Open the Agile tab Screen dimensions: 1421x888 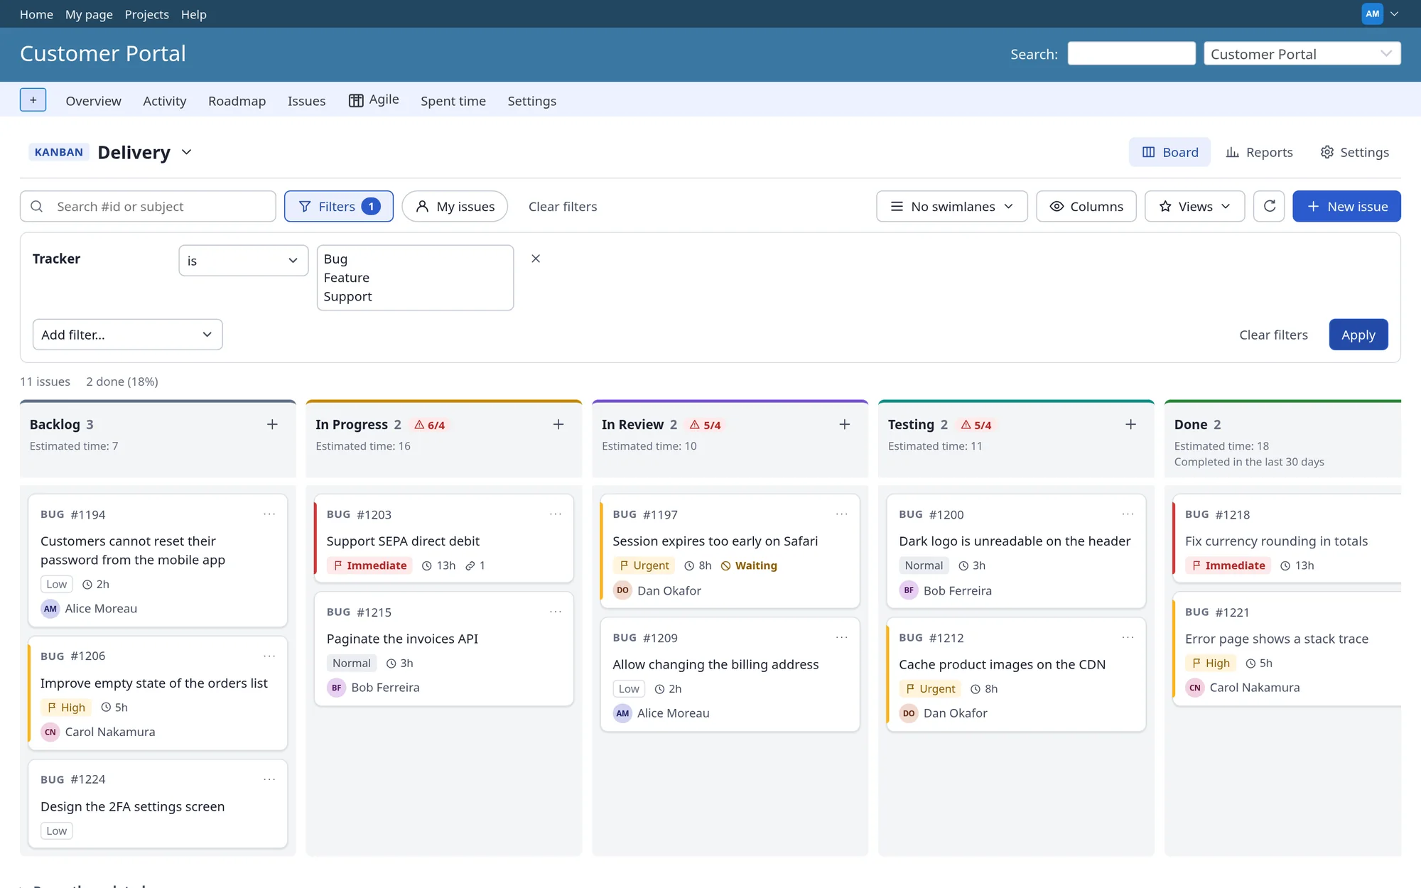point(374,100)
